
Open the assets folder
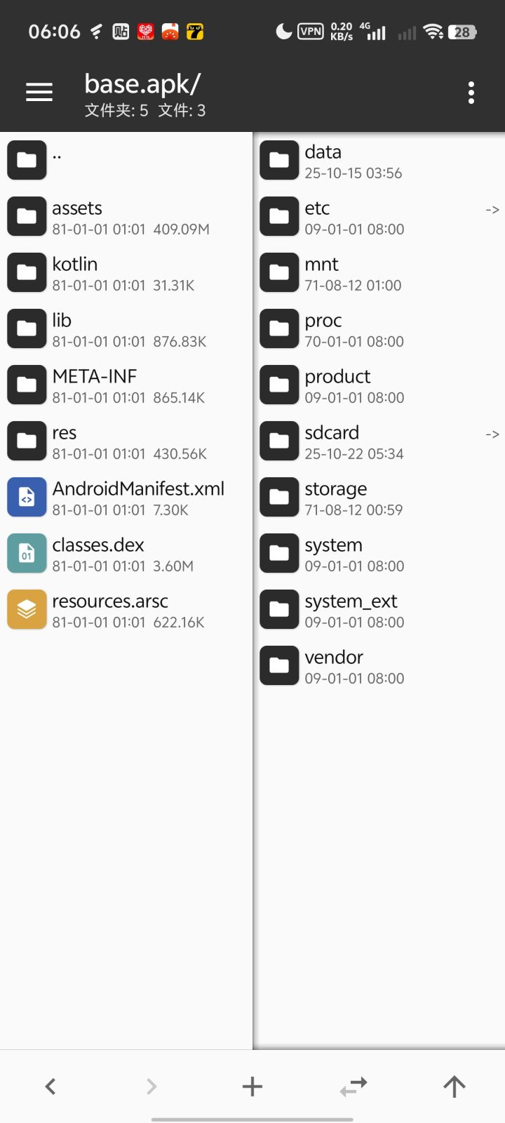126,216
